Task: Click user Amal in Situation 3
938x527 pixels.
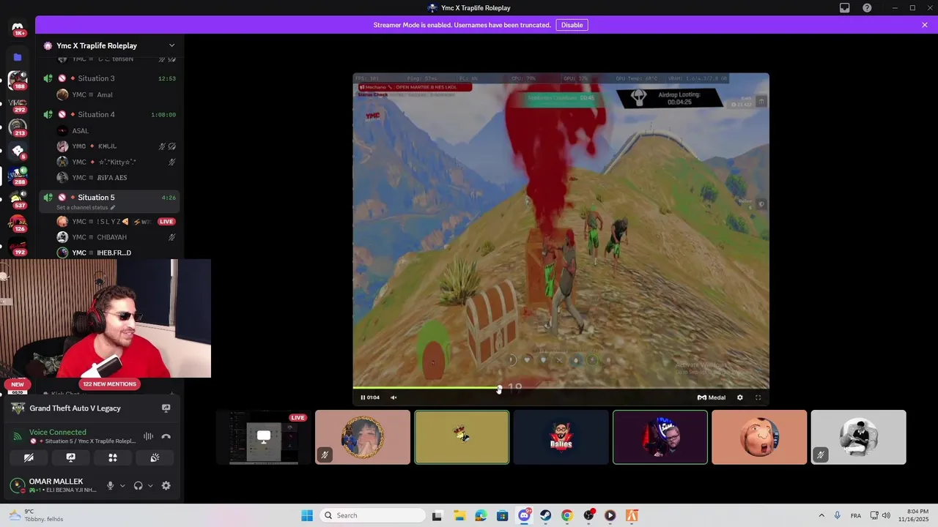Action: [117, 94]
